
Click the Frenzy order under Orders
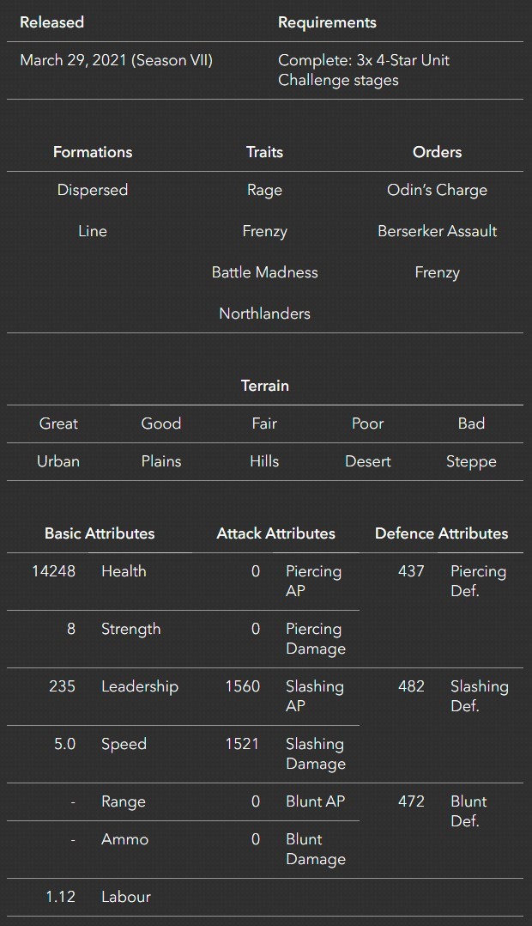coord(437,272)
